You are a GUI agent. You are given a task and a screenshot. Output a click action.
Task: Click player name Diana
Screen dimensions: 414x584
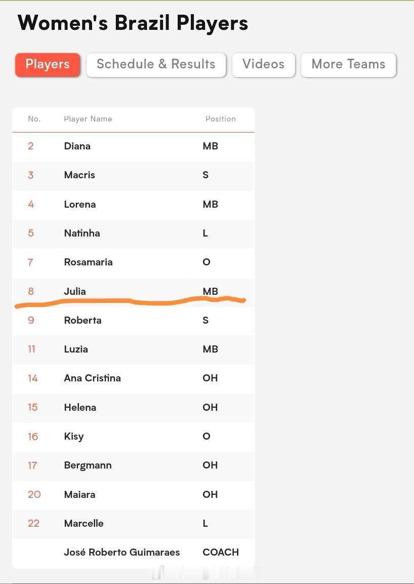point(77,146)
